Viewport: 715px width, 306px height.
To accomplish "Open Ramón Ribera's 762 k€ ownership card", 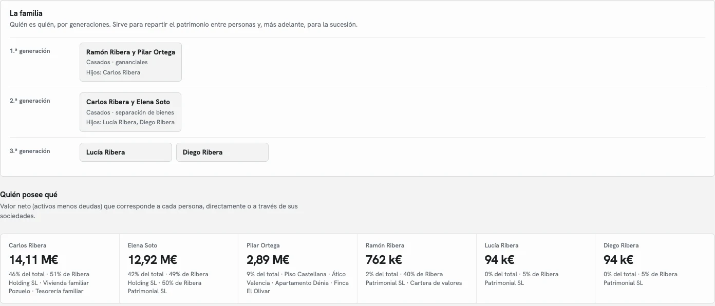I will coord(417,269).
